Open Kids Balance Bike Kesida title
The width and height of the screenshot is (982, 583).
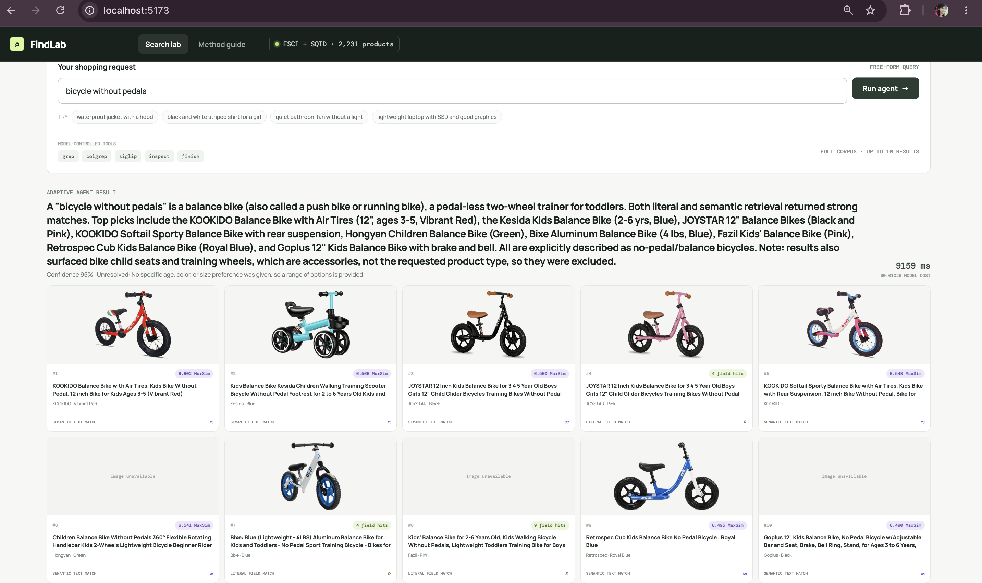[308, 390]
